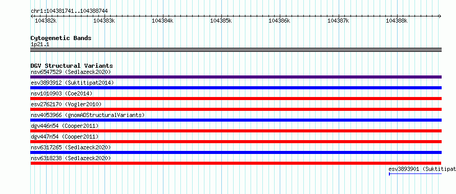This screenshot has height=194, width=456.
Task: Click the dgv446n54 (Cooper2011) label
Action: tap(65, 126)
